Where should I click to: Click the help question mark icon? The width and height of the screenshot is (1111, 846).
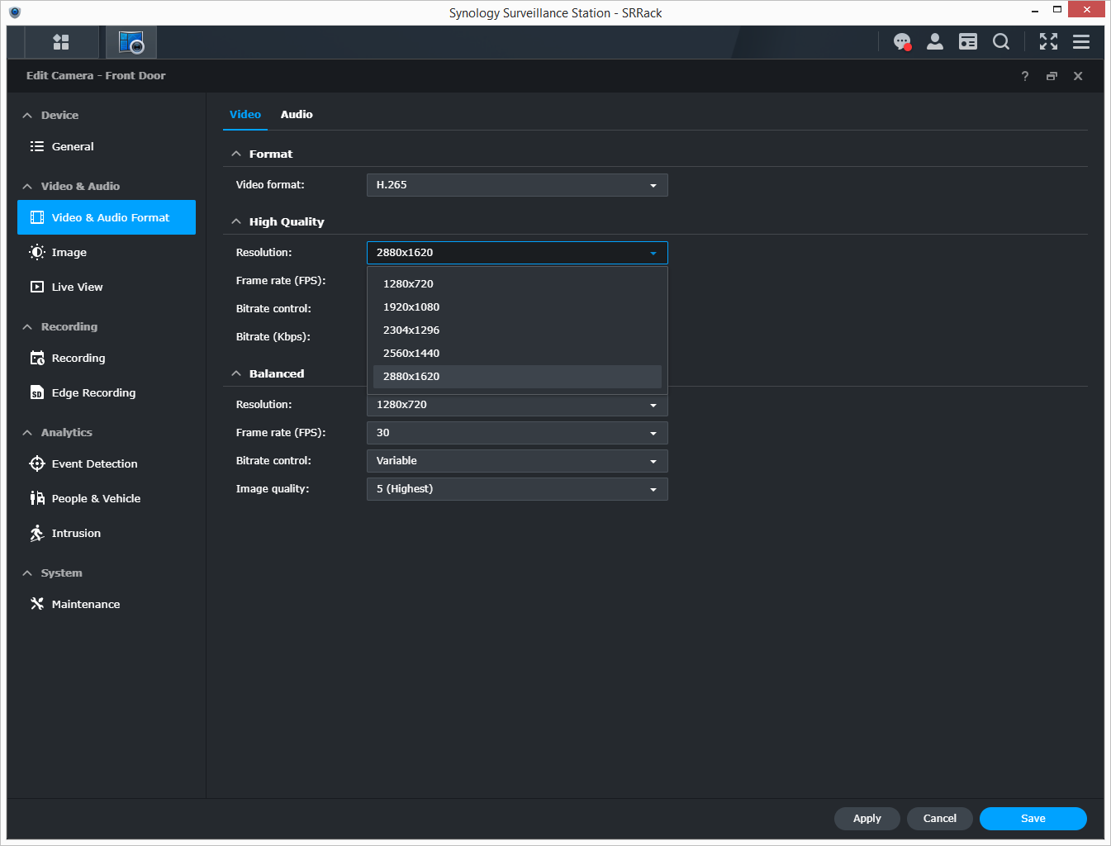[1025, 76]
